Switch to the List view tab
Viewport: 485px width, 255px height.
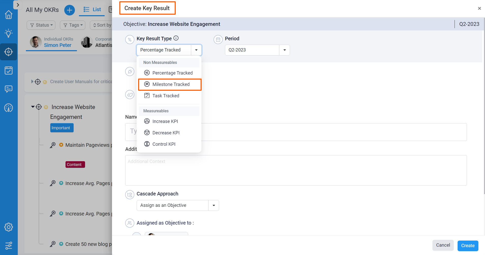tap(92, 10)
